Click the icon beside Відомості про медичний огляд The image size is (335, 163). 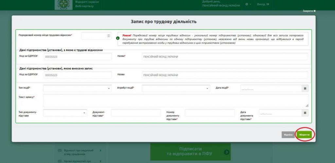60,150
